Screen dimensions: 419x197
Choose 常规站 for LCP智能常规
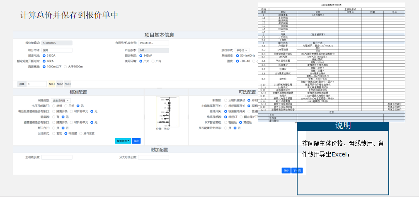[x=240, y=122]
